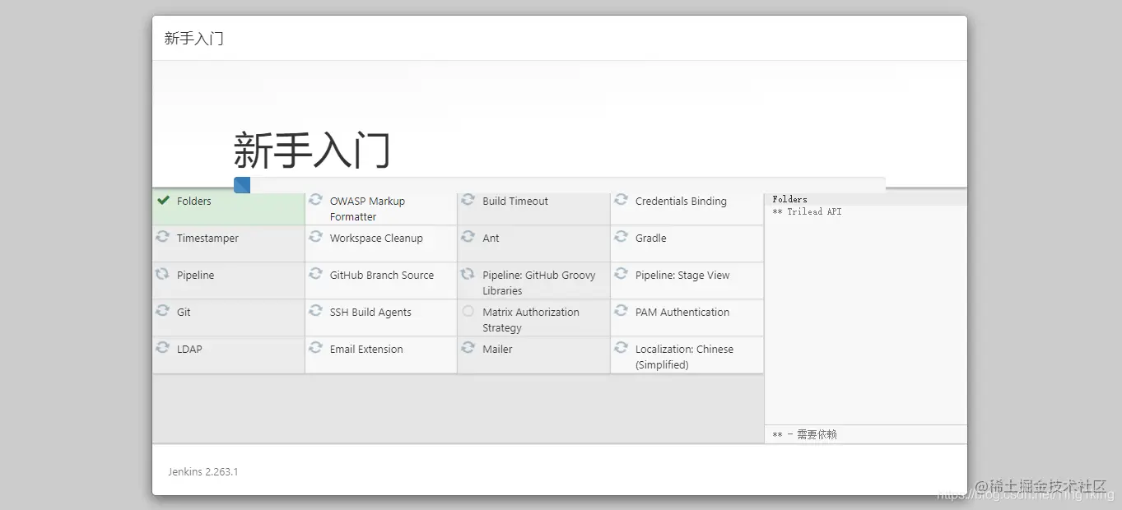Select the Pipeline plugin label
The height and width of the screenshot is (510, 1122).
[x=195, y=276]
